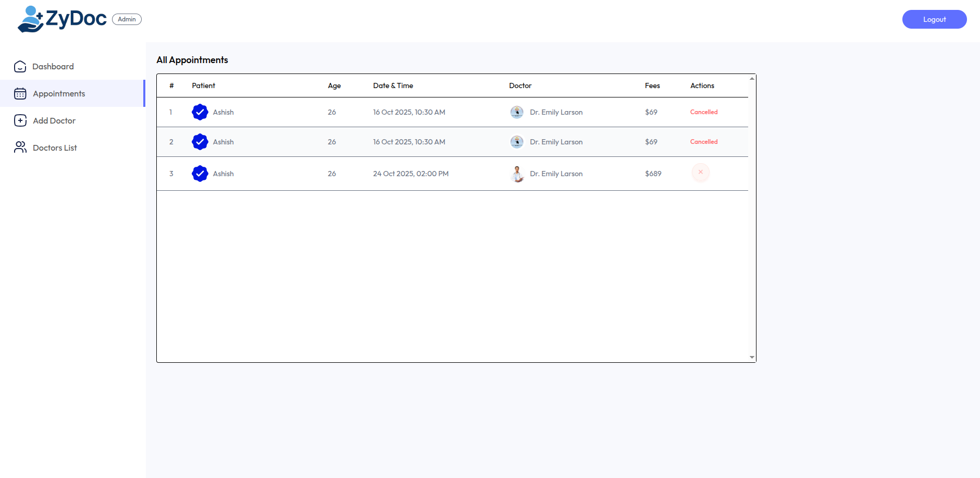Click the Doctors List people icon
Screen dimensions: 980x478
(20, 148)
